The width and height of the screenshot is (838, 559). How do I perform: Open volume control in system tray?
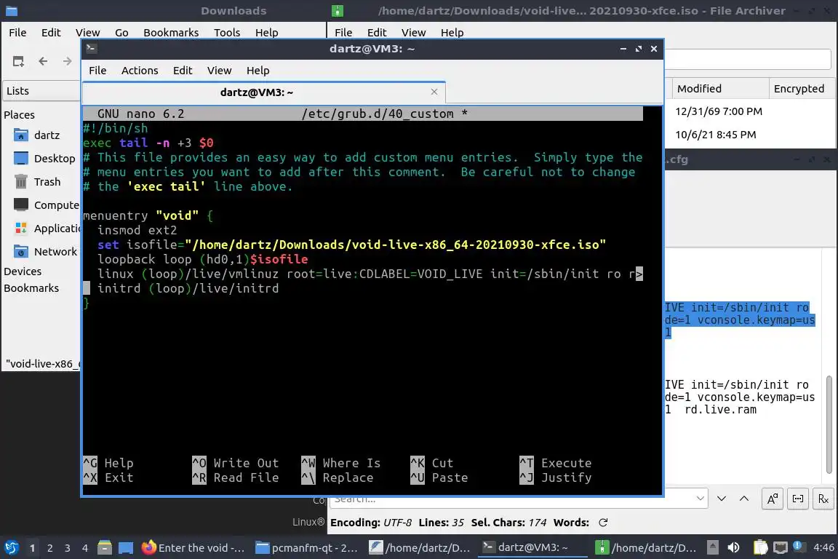pos(734,547)
